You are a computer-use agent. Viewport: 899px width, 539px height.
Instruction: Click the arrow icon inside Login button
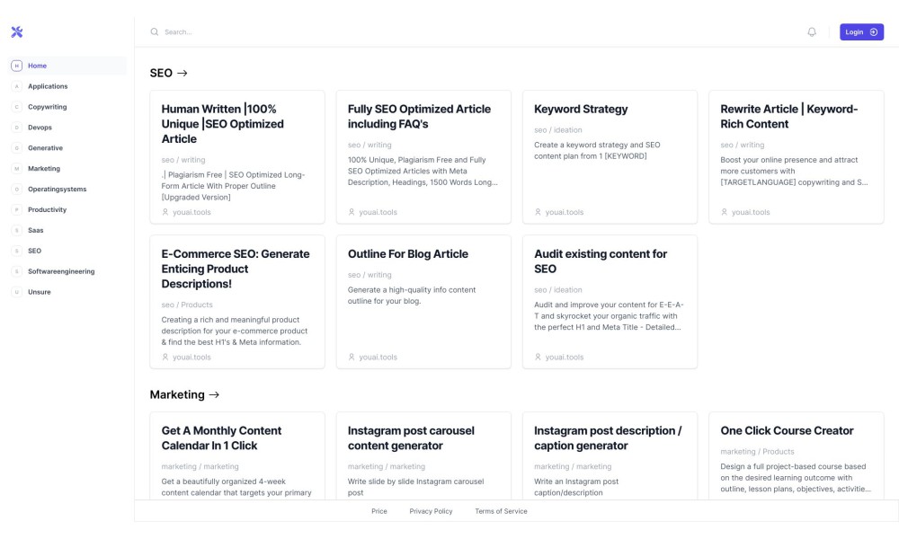click(873, 32)
